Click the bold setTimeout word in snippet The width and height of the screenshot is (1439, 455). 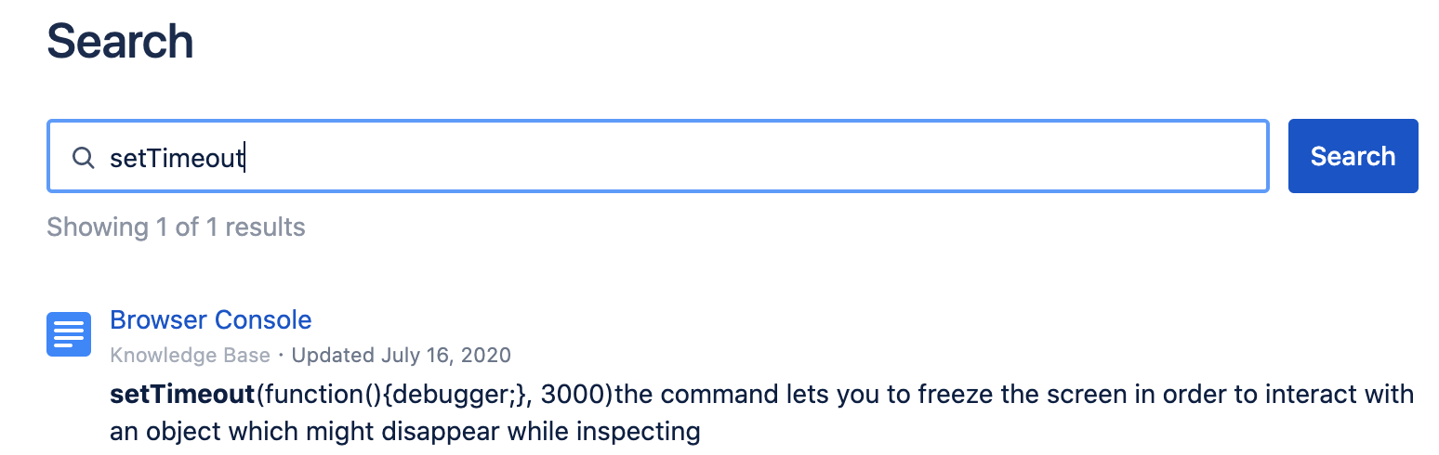pyautogui.click(x=182, y=394)
